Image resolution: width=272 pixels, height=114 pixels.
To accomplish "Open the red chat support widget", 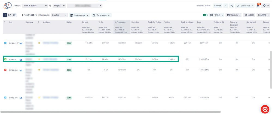I will 265,109.
